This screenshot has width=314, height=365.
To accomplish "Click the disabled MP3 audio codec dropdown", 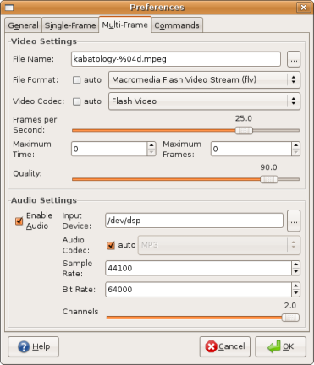I will (x=219, y=245).
